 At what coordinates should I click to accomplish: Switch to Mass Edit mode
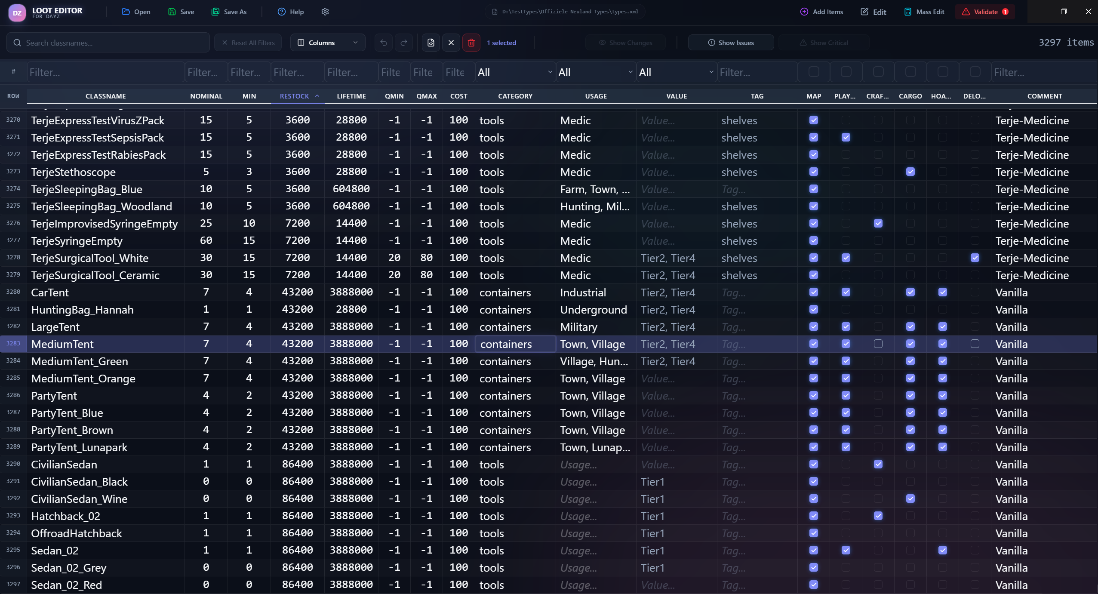tap(924, 12)
